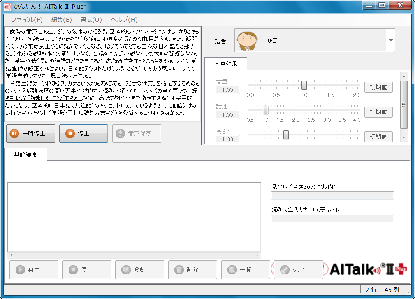This screenshot has width=415, height=299.
Task: Click the 音量 value field
Action: pos(228,90)
